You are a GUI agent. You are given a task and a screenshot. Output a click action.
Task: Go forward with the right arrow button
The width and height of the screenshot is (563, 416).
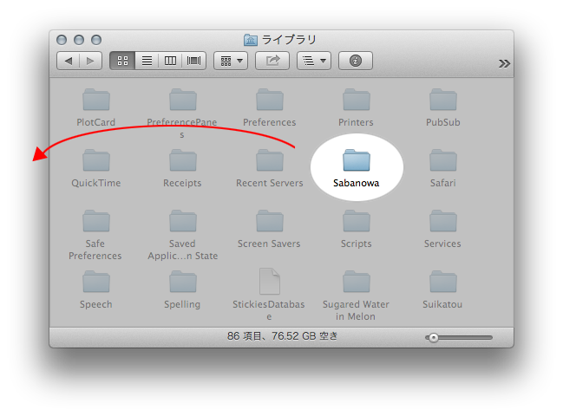[90, 61]
